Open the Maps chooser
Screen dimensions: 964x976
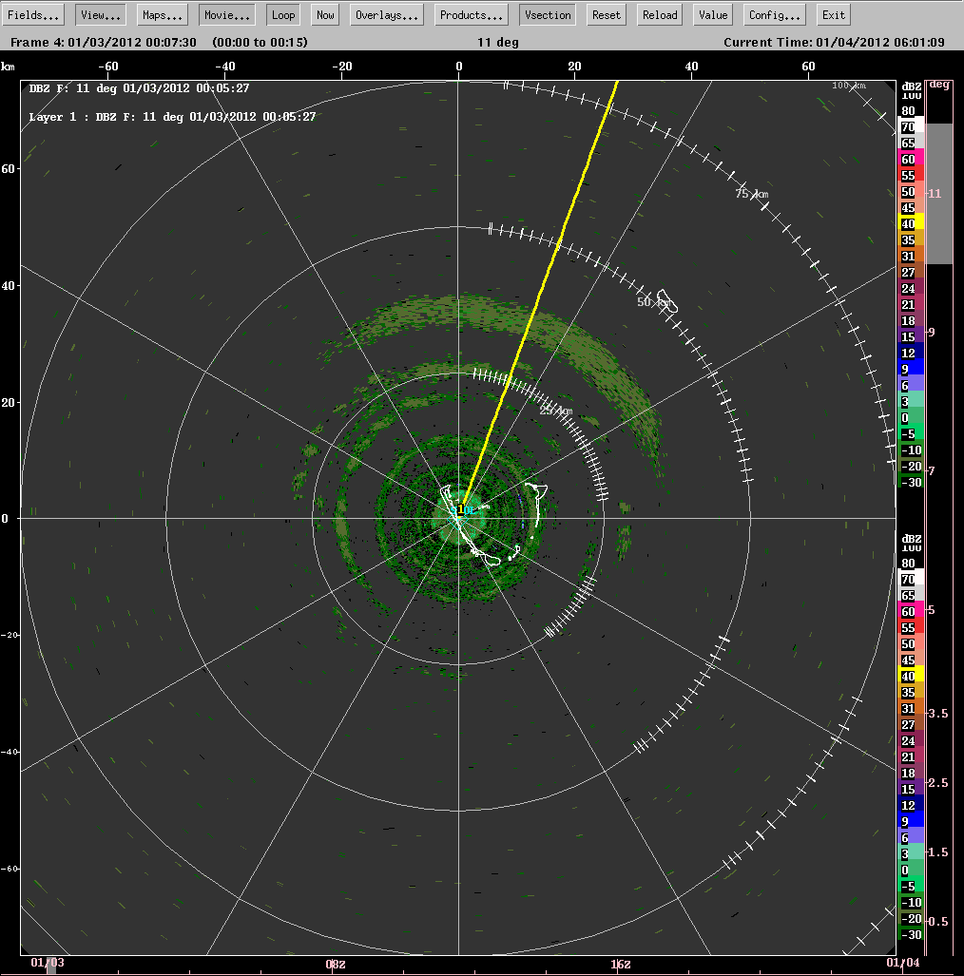pyautogui.click(x=161, y=14)
